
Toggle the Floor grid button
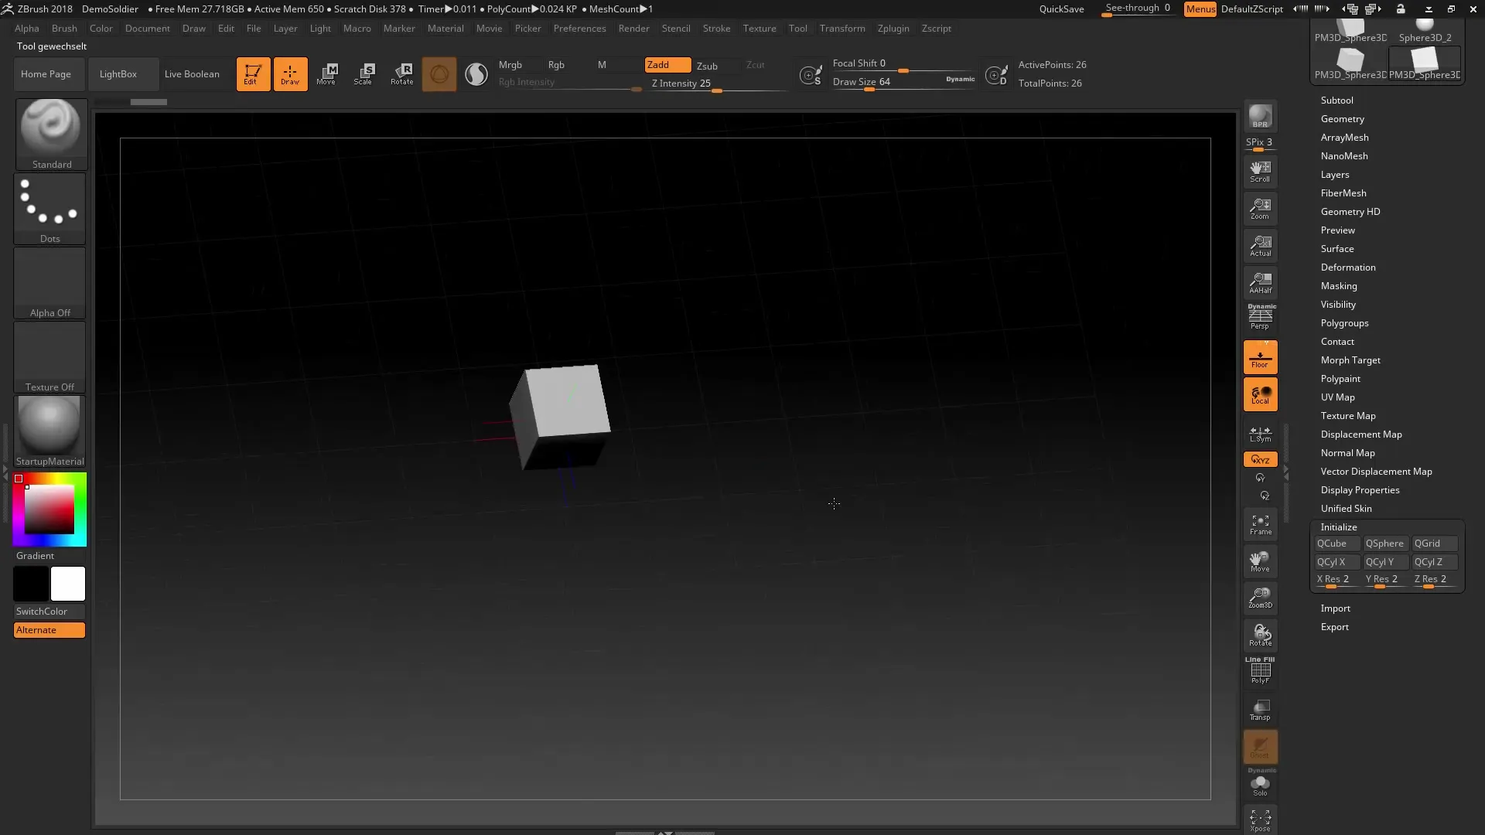click(x=1260, y=358)
